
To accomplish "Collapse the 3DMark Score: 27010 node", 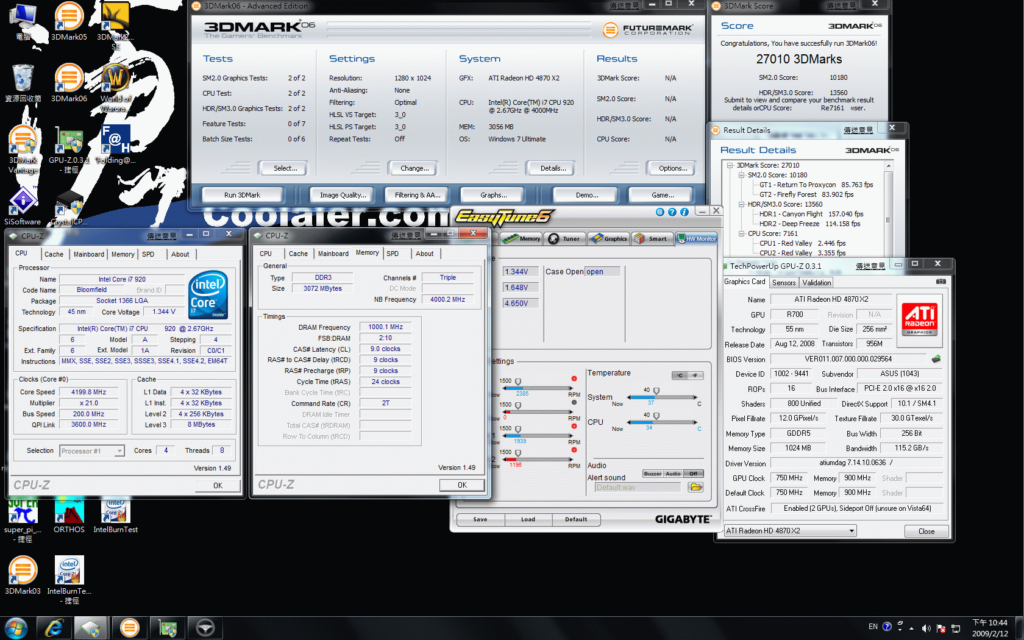I will pos(730,165).
